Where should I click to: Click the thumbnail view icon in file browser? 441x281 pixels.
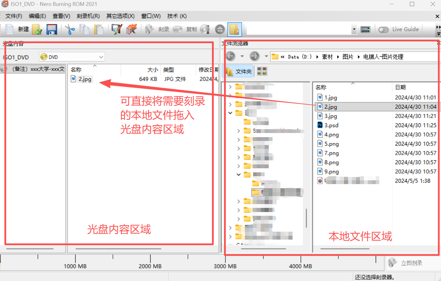point(262,71)
